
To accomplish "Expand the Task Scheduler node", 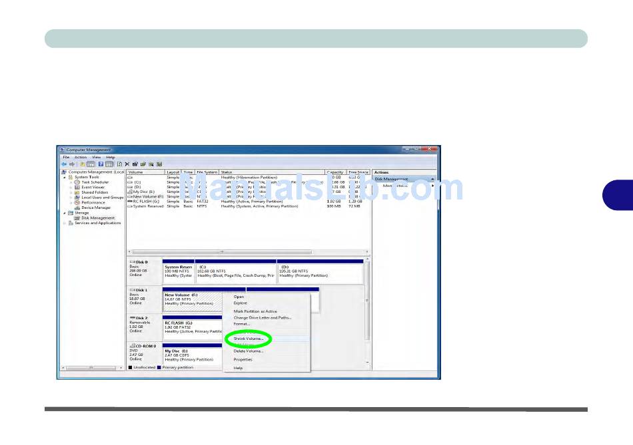I will point(71,182).
